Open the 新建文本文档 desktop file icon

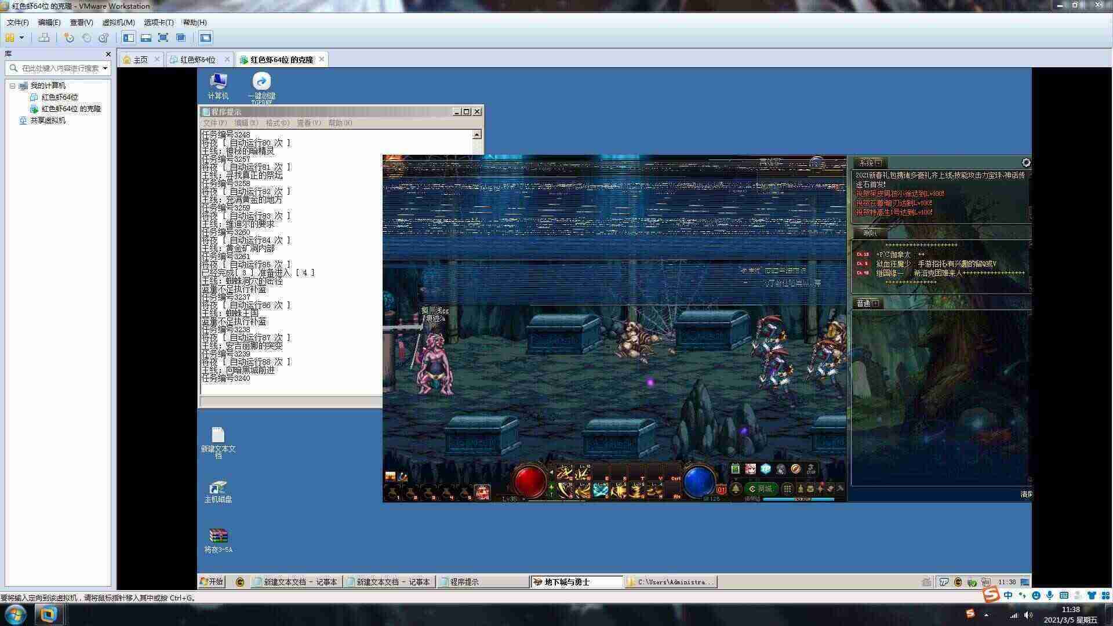coord(218,443)
